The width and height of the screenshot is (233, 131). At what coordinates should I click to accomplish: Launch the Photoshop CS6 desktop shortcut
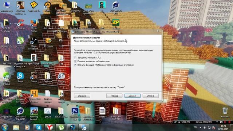[75, 114]
